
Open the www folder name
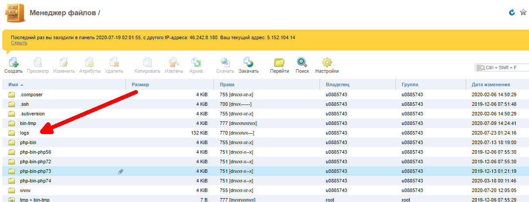tap(25, 190)
